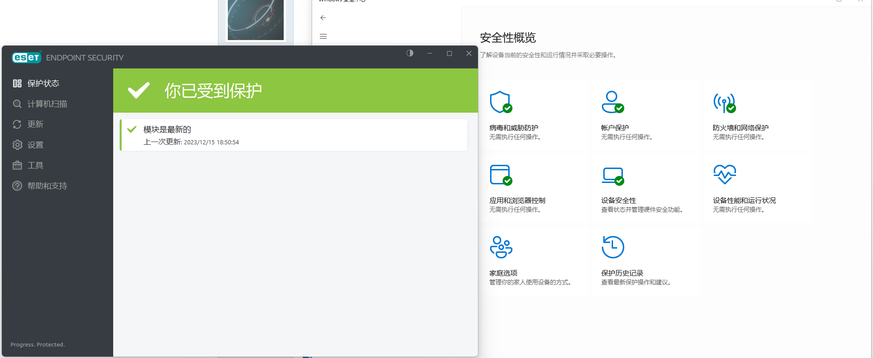The image size is (873, 358).
Task: Toggle ESET dark/light theme contrast icon
Action: coord(410,53)
